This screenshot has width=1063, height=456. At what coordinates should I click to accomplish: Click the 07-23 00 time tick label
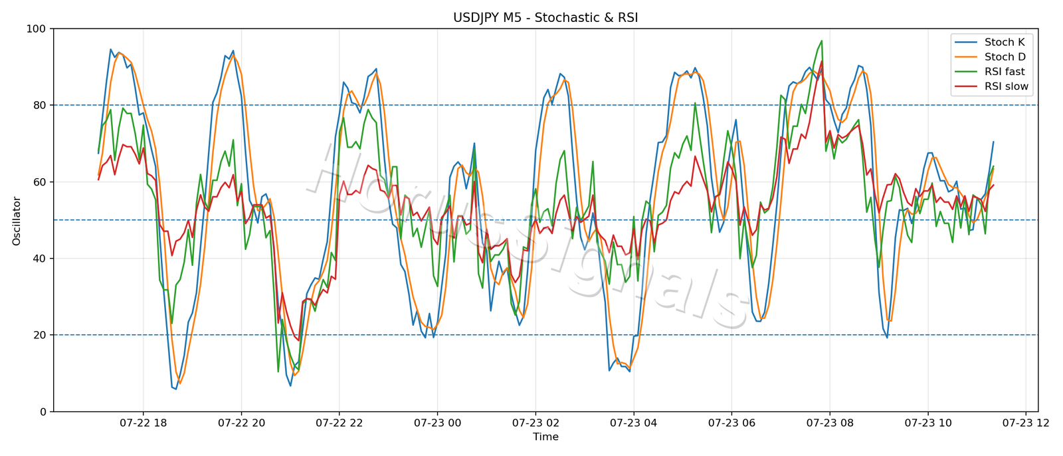pyautogui.click(x=437, y=422)
